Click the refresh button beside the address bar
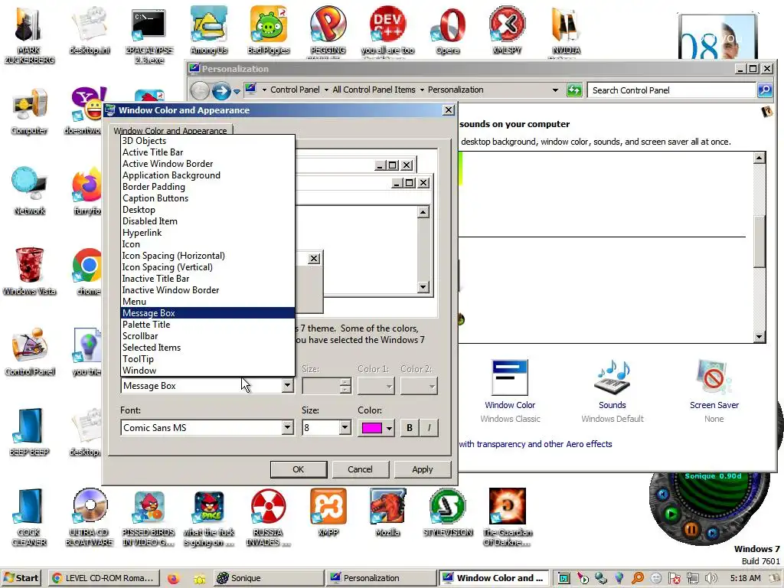Viewport: 784px width, 588px height. tap(574, 90)
